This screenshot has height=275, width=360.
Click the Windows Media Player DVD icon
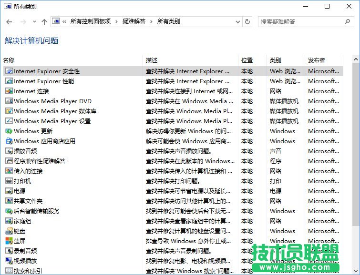point(9,101)
